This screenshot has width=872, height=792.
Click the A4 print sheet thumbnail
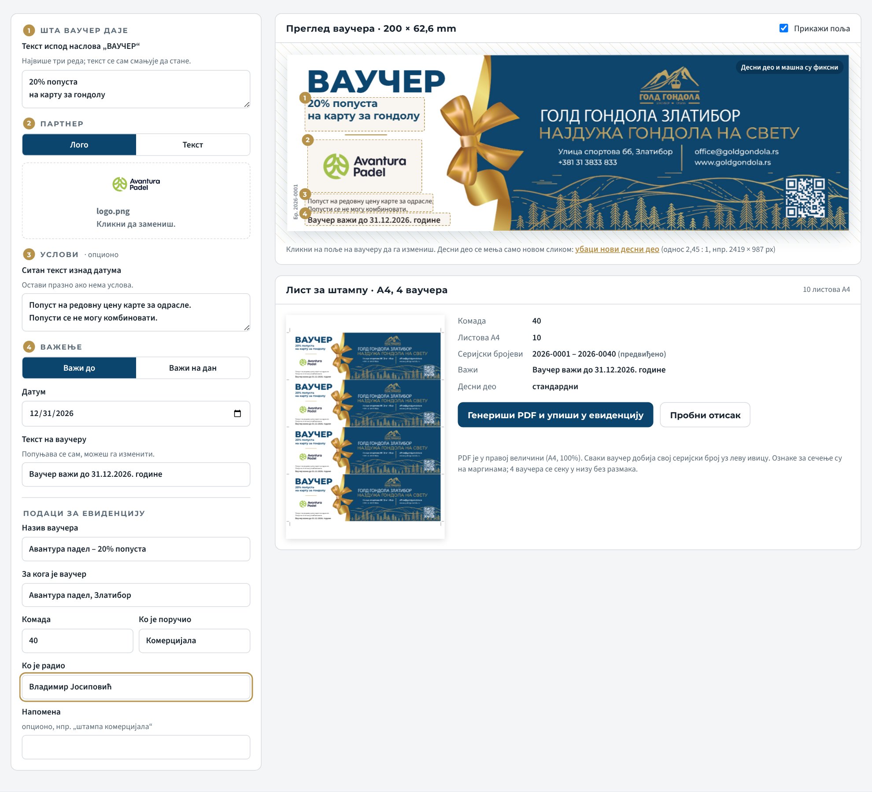pos(365,427)
